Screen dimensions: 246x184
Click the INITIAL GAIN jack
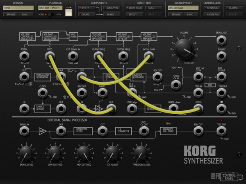[x=149, y=56]
